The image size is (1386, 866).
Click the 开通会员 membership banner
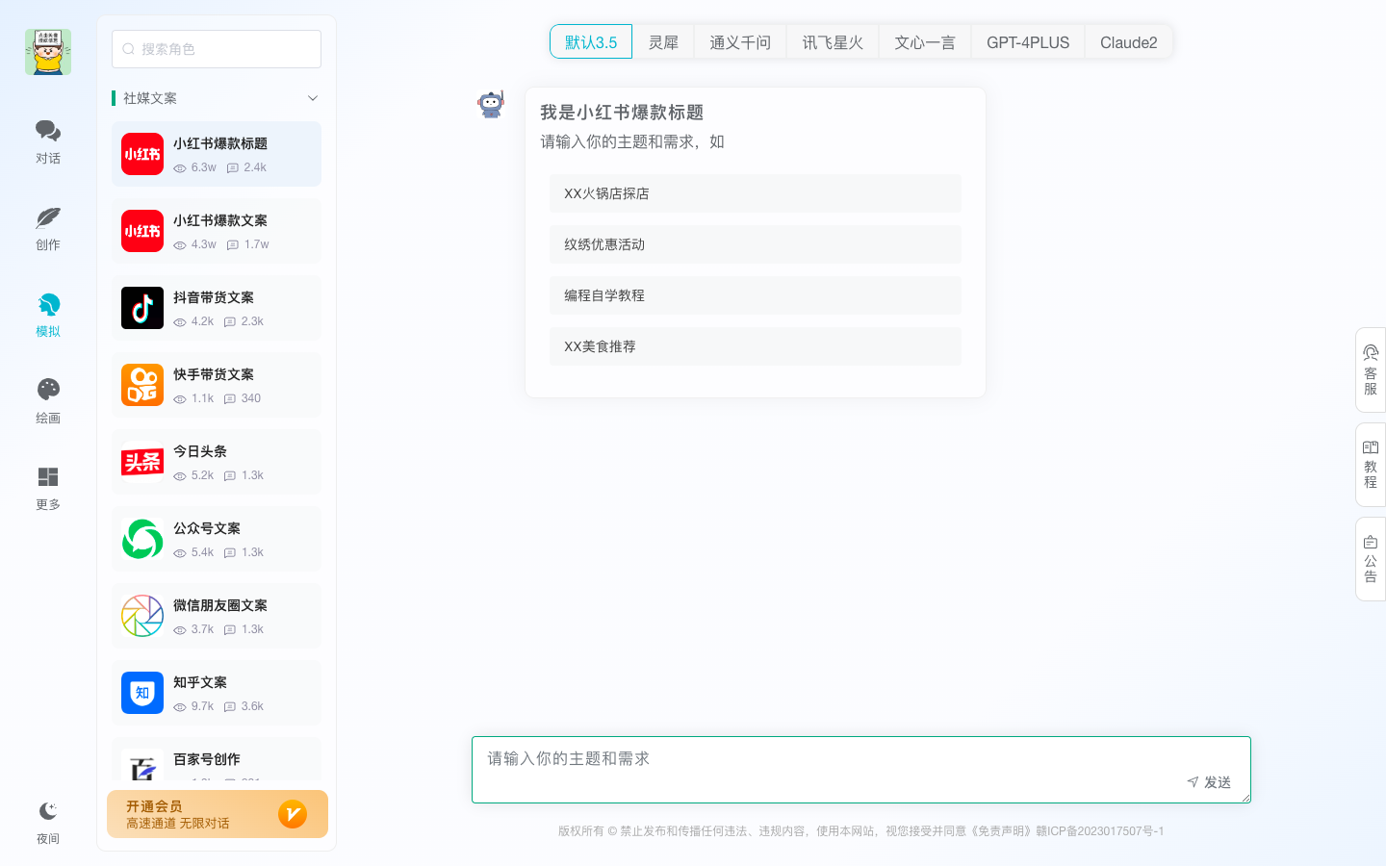click(217, 814)
